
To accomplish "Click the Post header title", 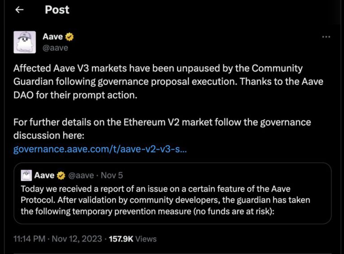I will click(x=57, y=10).
